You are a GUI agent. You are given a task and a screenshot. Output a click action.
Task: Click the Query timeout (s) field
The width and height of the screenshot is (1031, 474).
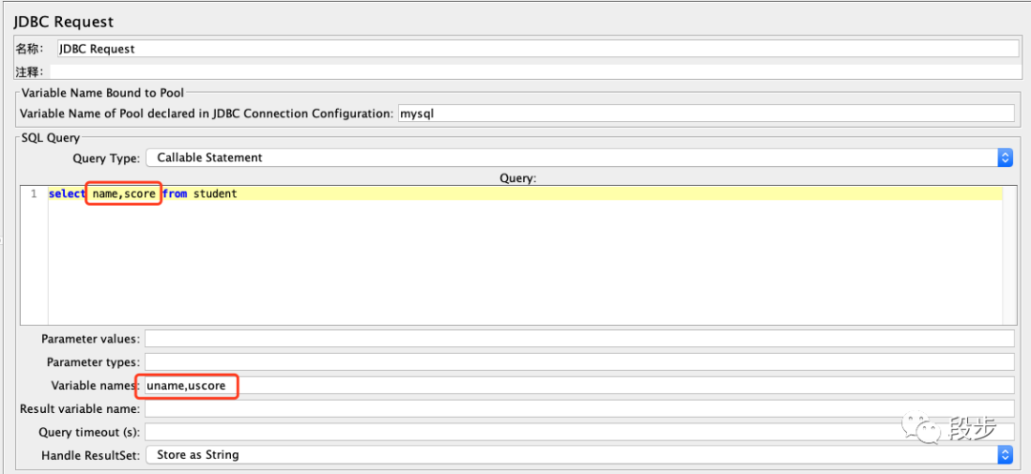click(579, 432)
